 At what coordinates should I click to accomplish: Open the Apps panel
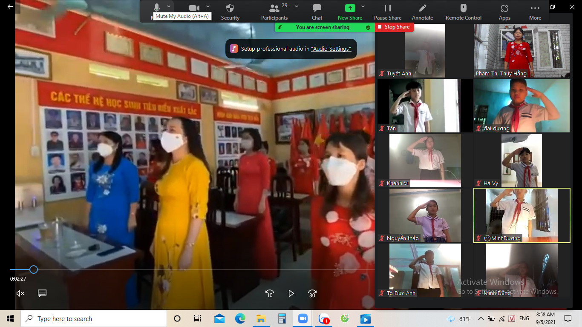(x=504, y=11)
